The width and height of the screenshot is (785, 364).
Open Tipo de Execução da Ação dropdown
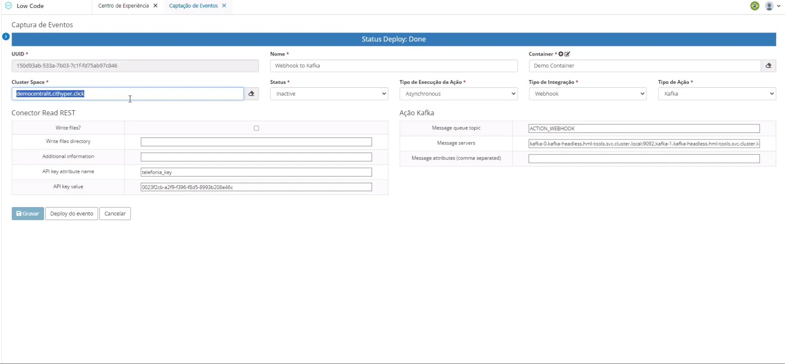pyautogui.click(x=458, y=94)
